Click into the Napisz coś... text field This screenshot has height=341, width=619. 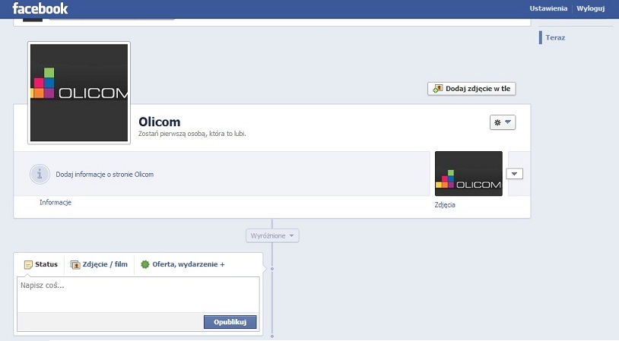pyautogui.click(x=138, y=294)
